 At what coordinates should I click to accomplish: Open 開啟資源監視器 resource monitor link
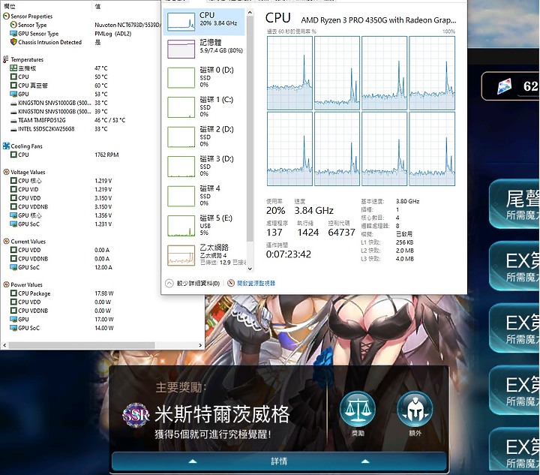click(x=256, y=283)
